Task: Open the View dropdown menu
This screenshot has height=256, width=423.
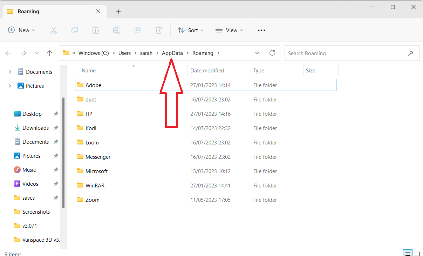Action: click(229, 30)
